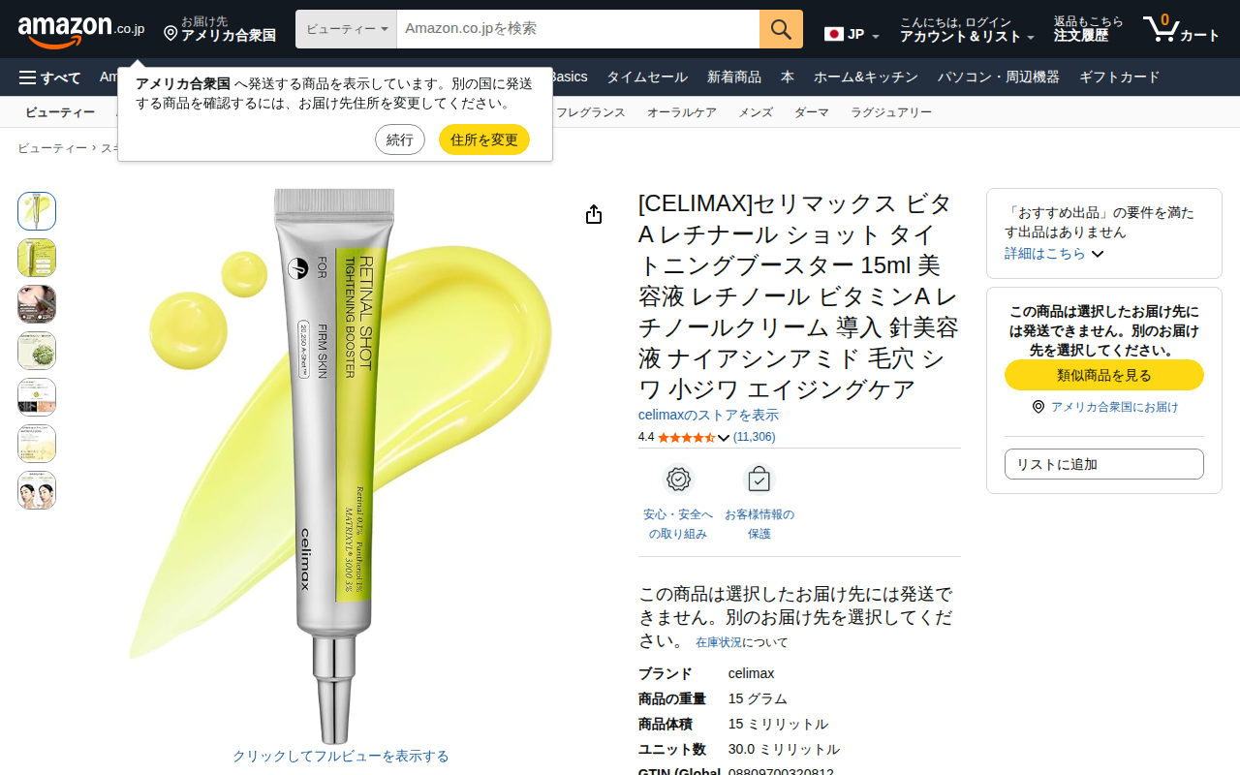Open the すべて hamburger menu
1240x775 pixels.
[49, 77]
